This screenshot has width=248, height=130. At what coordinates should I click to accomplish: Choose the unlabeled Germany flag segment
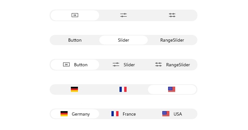point(74,89)
